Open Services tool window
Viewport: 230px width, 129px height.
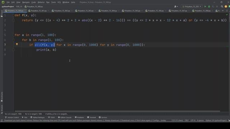pos(103,118)
